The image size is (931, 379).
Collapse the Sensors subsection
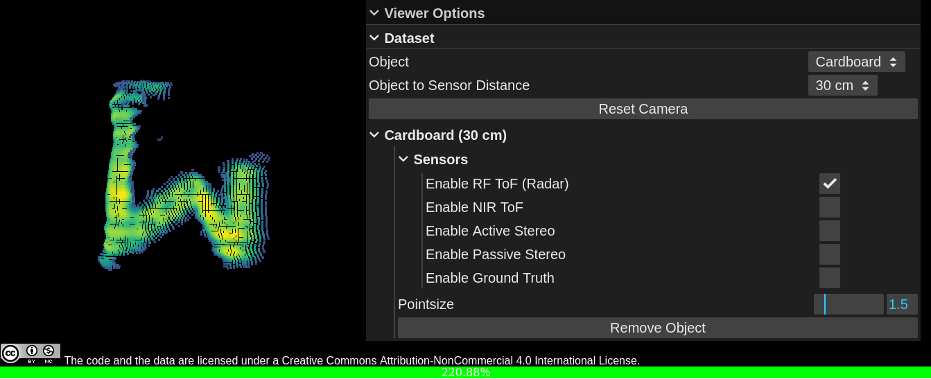point(403,159)
